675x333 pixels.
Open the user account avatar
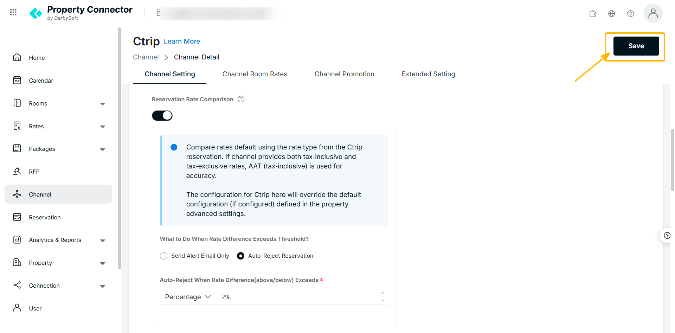click(x=653, y=13)
